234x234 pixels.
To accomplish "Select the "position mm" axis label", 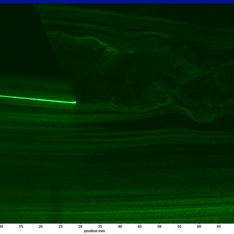I will coord(95,231).
